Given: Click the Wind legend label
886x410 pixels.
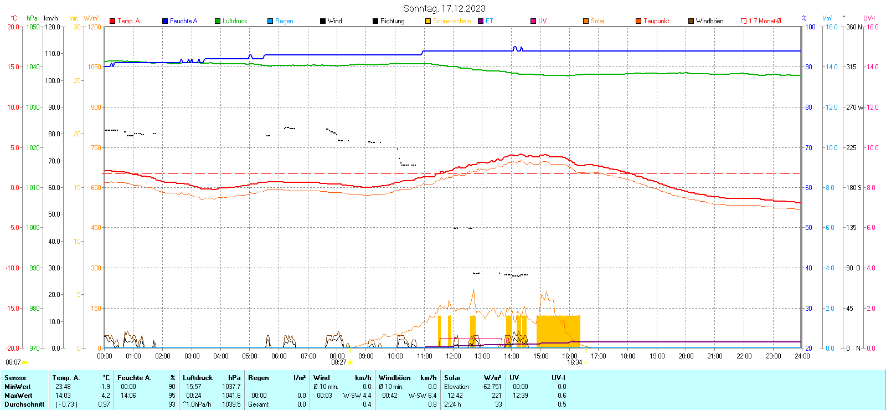Looking at the screenshot, I should 335,21.
